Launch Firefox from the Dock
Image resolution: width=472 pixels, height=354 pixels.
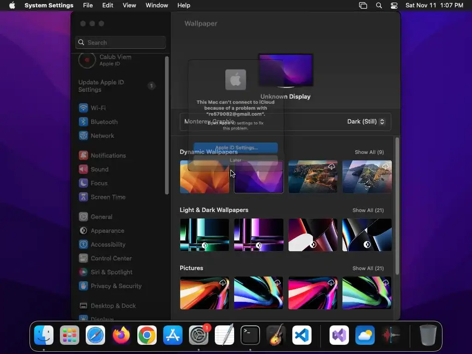[121, 335]
